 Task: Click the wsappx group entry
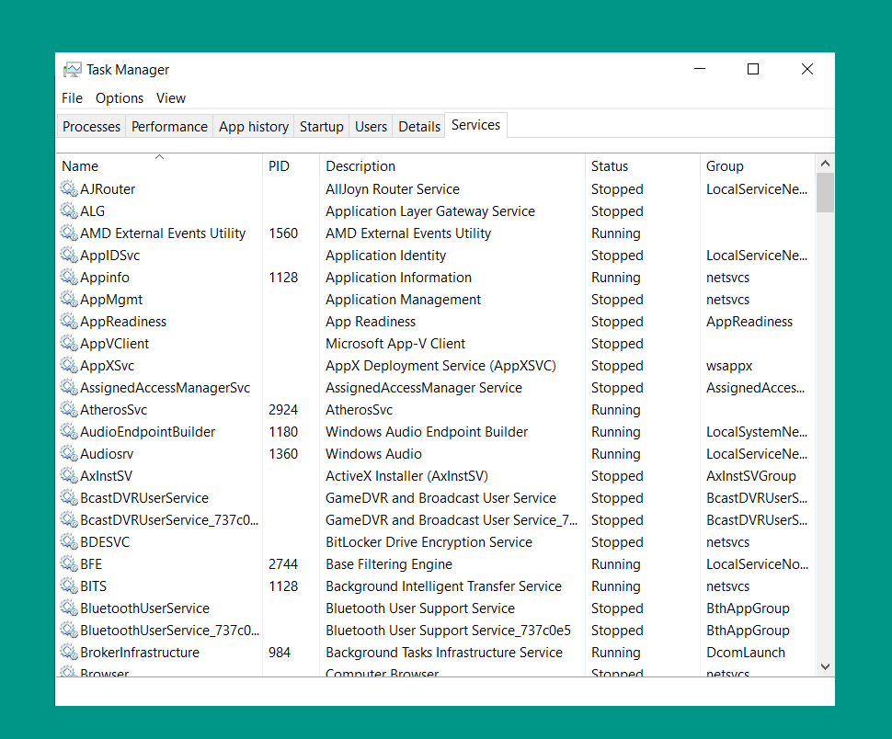click(729, 366)
